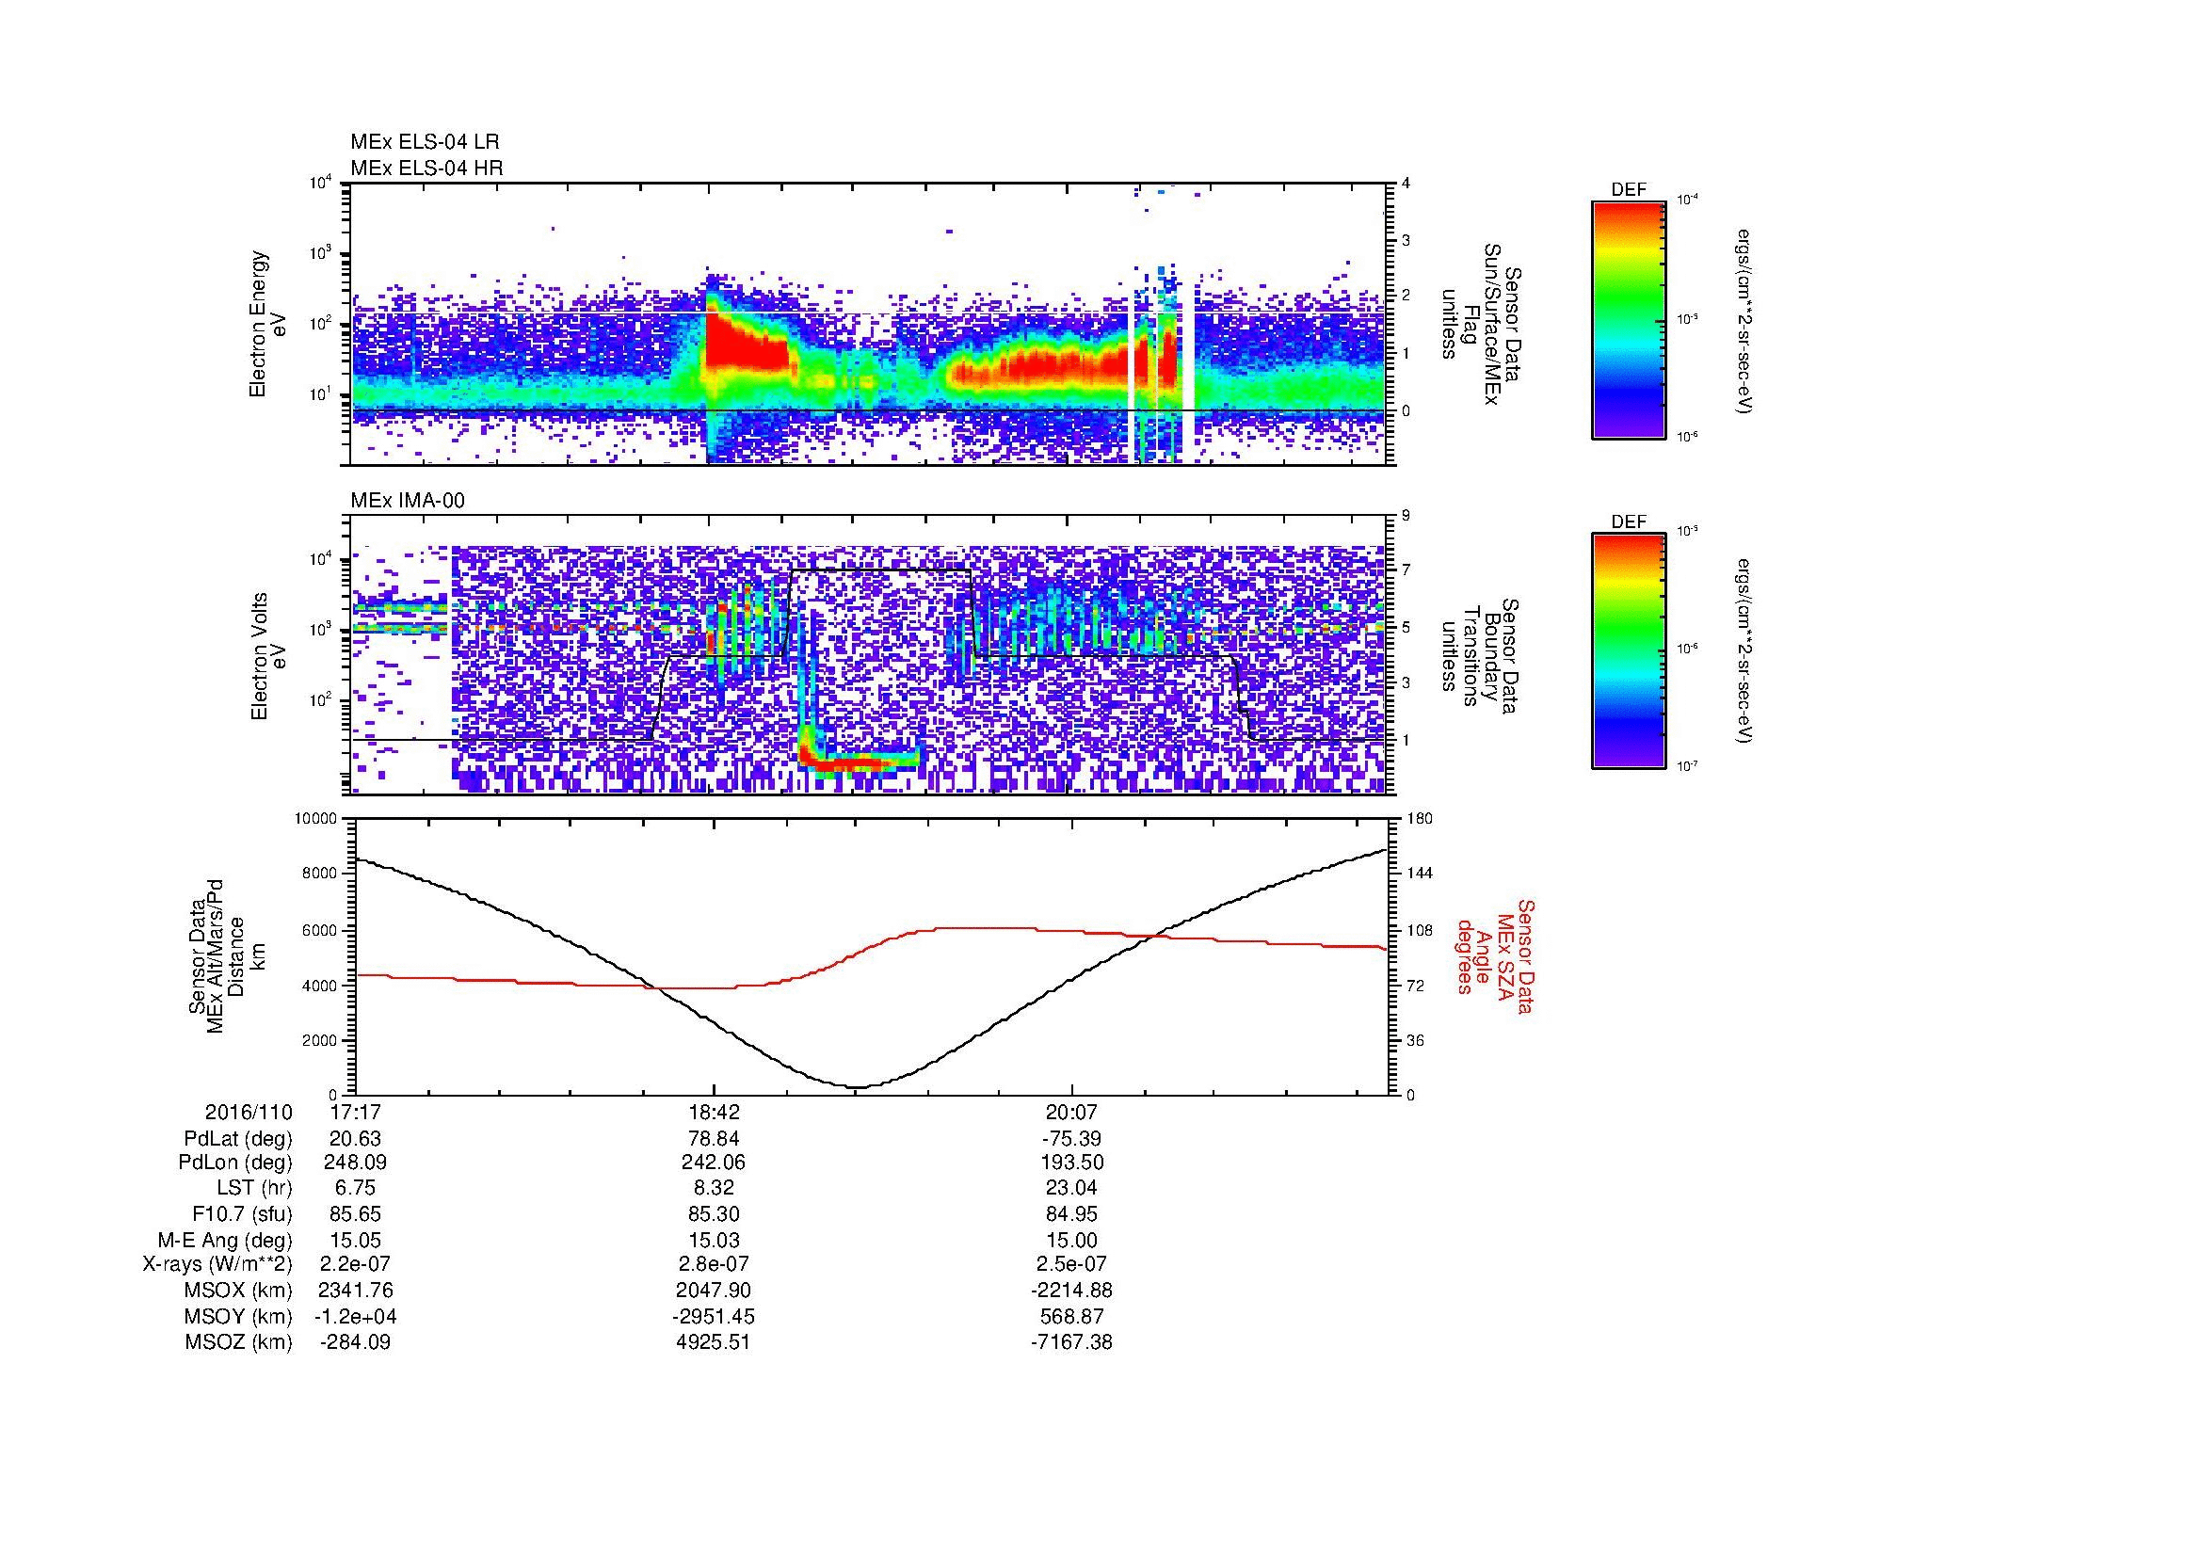The height and width of the screenshot is (1556, 2202).
Task: Select the 'PdLat (deg)' row label
Action: coord(238,1139)
